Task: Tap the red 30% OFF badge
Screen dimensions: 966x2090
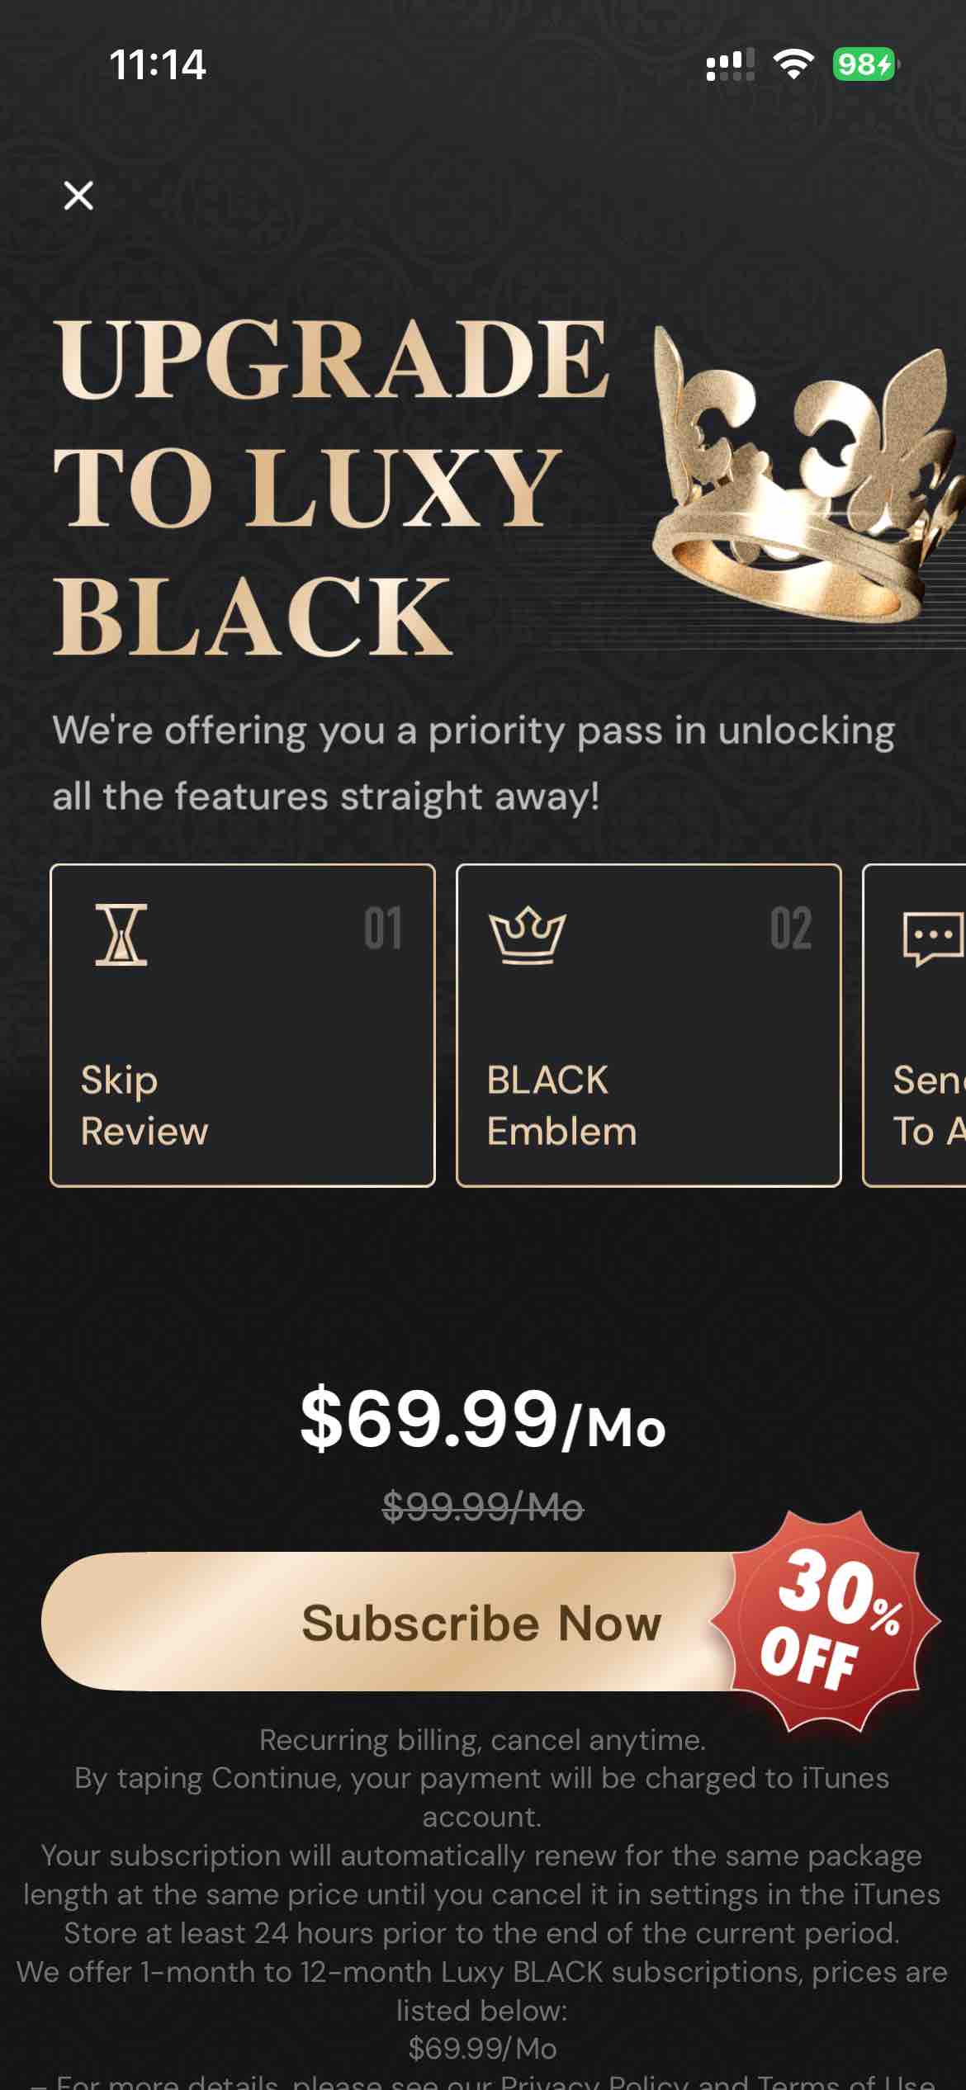Action: (826, 1620)
